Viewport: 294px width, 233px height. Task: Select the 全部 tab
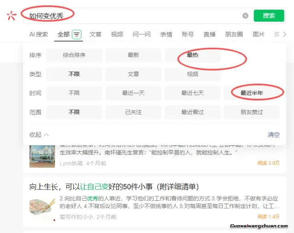point(63,34)
